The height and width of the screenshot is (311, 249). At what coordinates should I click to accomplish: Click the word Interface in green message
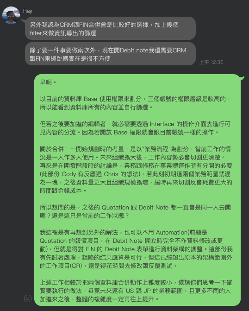[162, 124]
